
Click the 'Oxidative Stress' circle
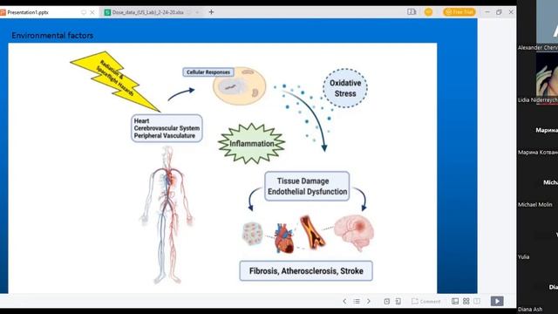(x=345, y=88)
